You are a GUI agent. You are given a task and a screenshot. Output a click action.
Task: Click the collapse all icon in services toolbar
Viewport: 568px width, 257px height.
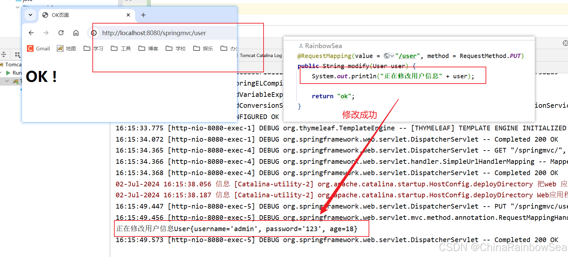4,55
